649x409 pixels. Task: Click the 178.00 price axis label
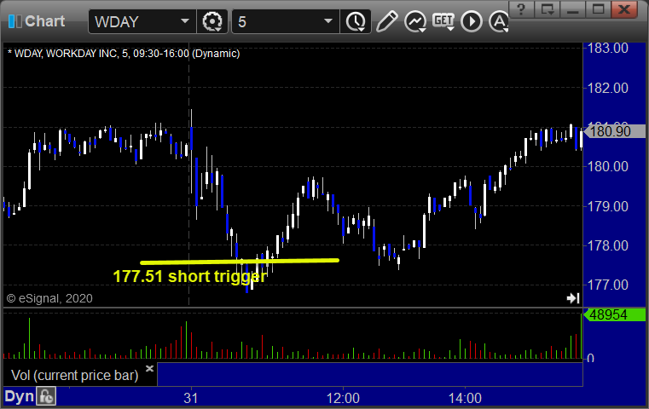607,245
